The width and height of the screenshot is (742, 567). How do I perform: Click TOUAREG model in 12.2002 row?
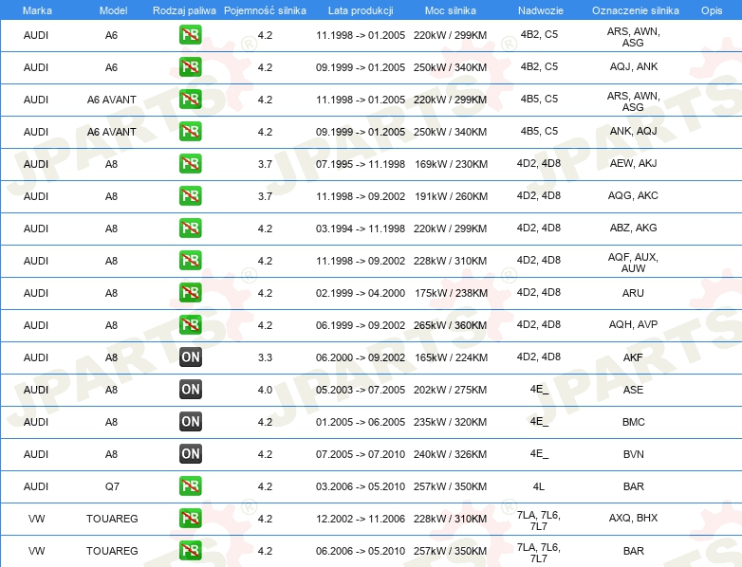[x=112, y=519]
